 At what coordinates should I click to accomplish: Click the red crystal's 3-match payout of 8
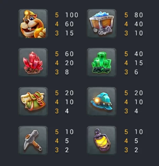(x=67, y=72)
